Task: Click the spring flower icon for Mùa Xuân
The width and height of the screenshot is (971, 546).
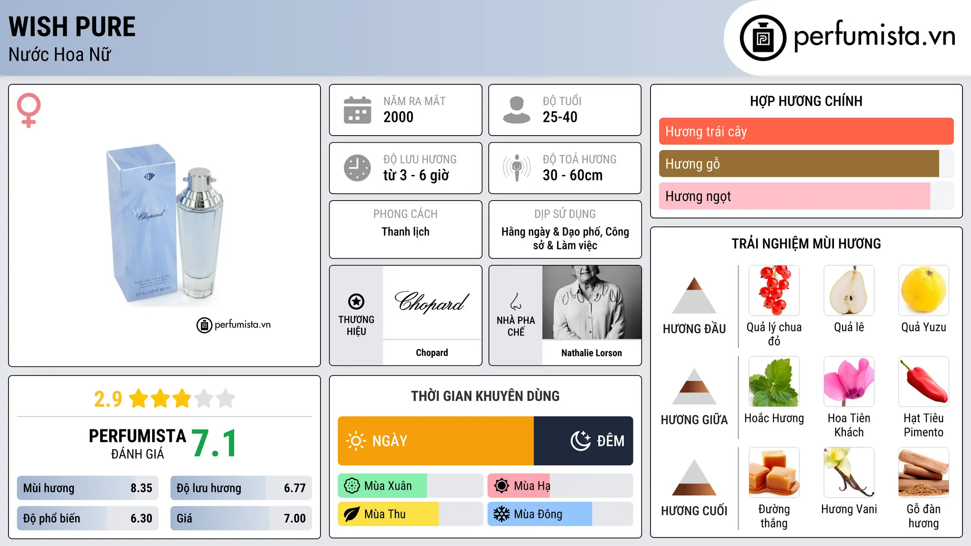Action: tap(352, 486)
